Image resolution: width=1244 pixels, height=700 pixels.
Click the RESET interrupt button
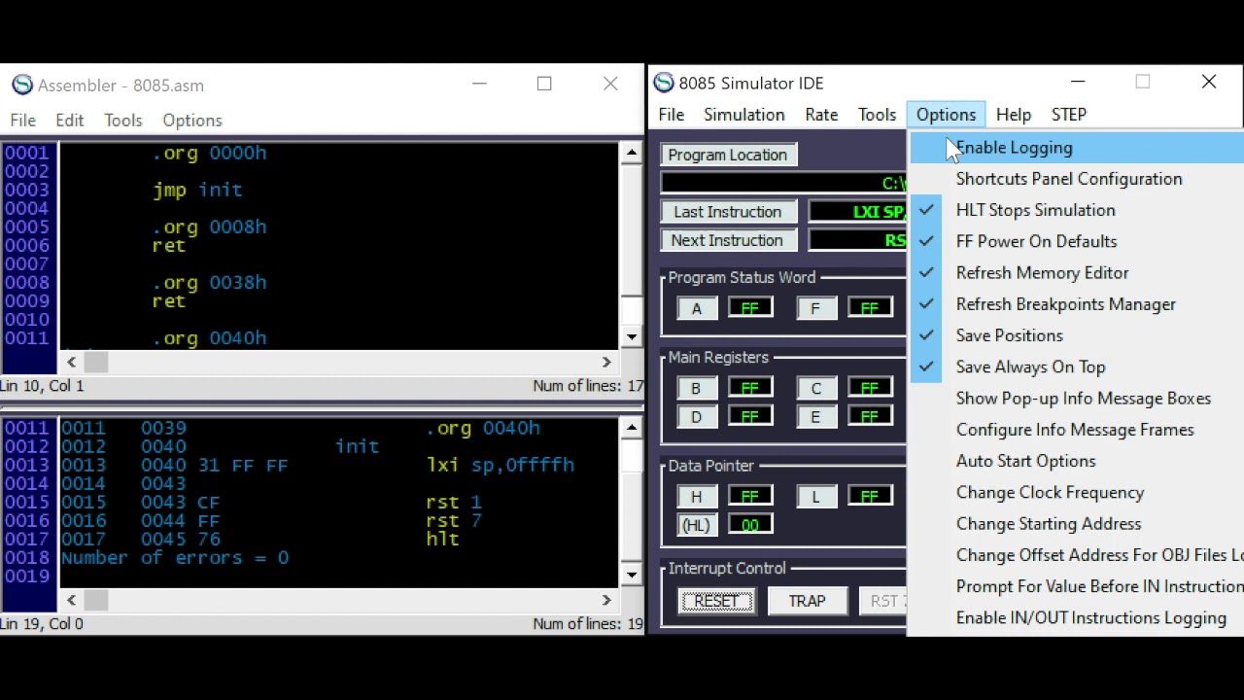click(716, 601)
